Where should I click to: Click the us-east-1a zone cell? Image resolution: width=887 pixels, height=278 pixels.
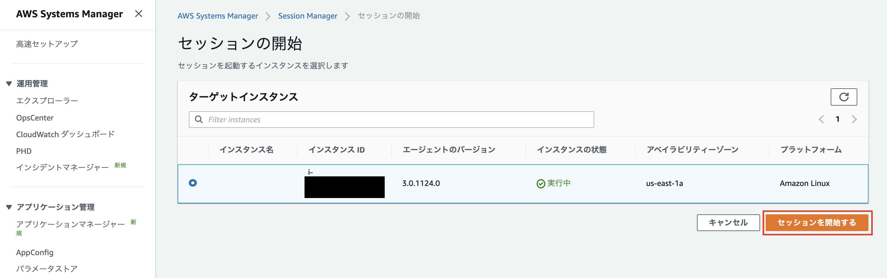(664, 183)
